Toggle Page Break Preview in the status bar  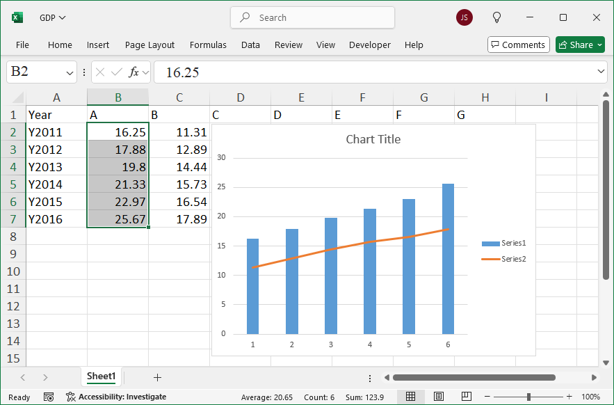pyautogui.click(x=466, y=396)
